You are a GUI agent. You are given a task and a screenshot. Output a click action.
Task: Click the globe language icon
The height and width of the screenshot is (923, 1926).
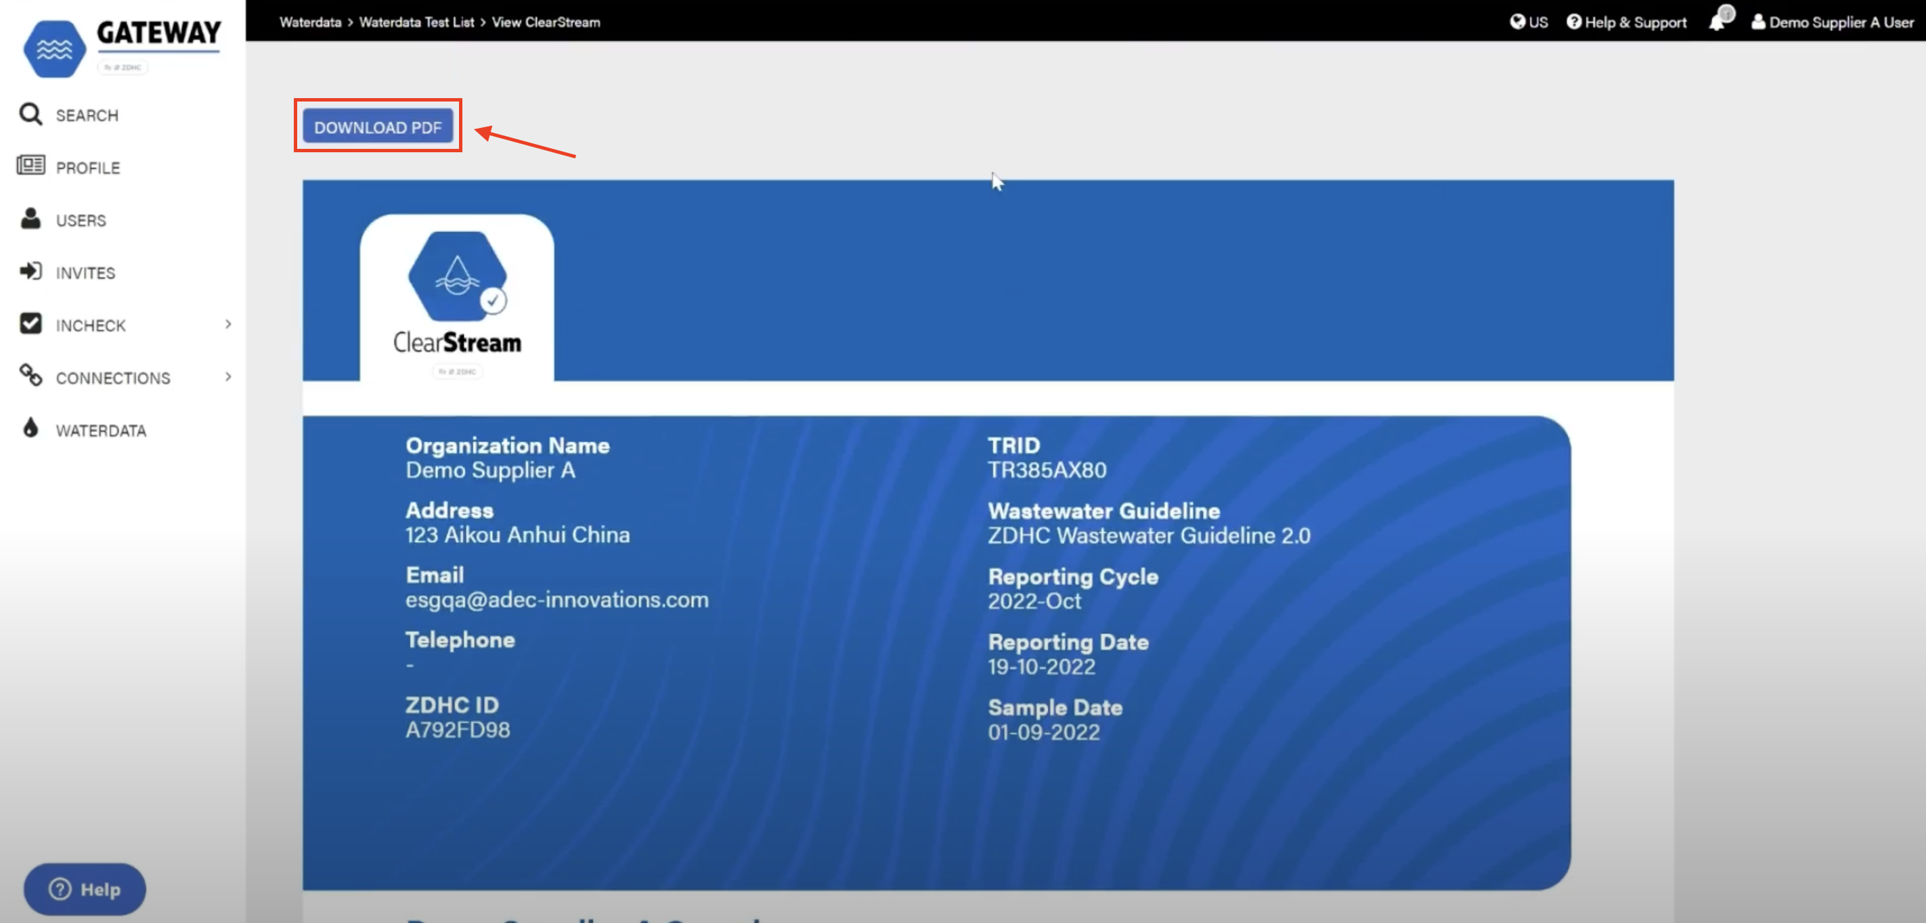coord(1517,22)
